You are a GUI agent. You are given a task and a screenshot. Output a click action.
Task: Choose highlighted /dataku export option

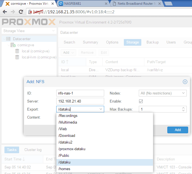(x=105, y=162)
